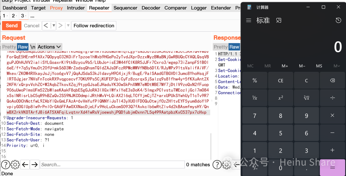
Task: Open back history dropdown arrow
Action: tap(53, 26)
